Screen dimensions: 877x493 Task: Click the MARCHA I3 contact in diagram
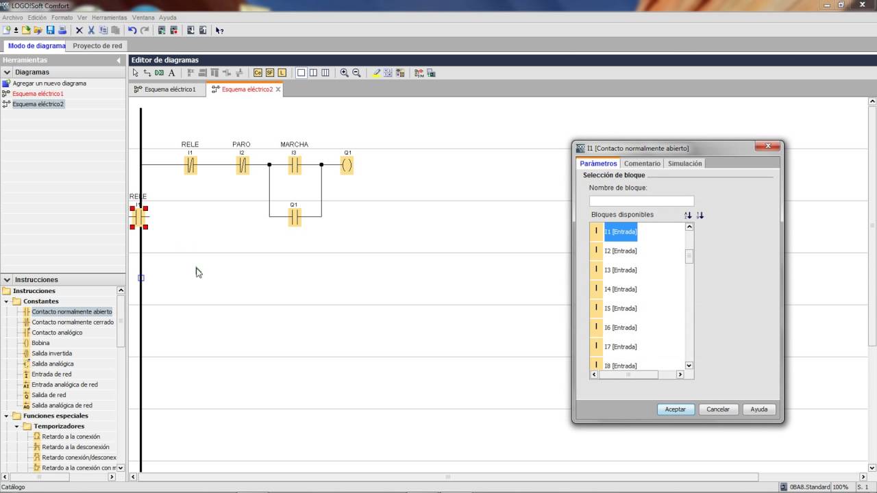point(295,165)
